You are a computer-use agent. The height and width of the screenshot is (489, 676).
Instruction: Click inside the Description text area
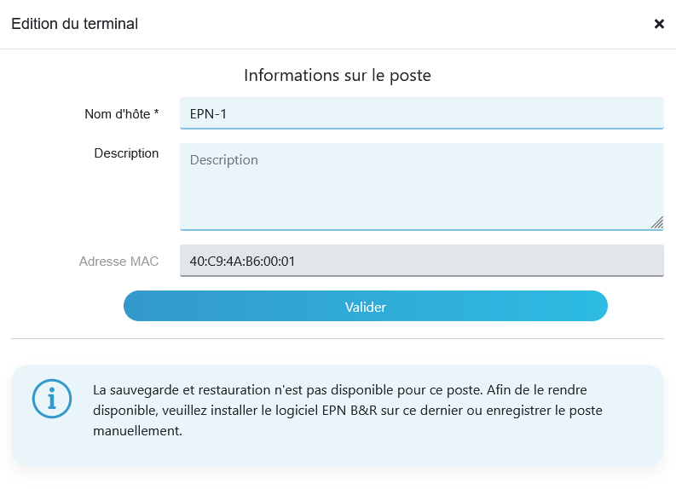[422, 187]
